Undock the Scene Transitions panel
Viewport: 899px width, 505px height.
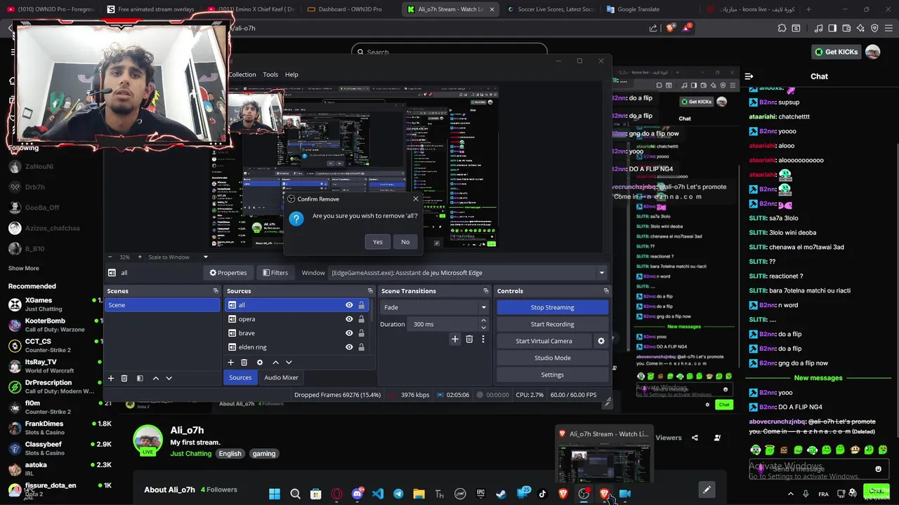click(x=485, y=291)
